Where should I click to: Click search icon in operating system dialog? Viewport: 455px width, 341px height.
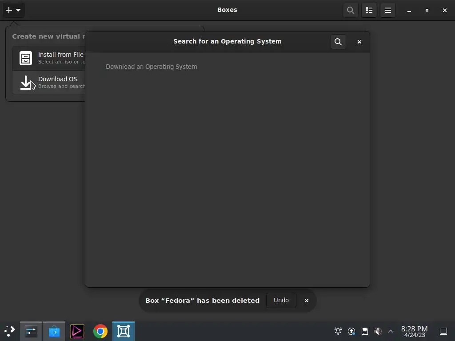[x=338, y=42]
